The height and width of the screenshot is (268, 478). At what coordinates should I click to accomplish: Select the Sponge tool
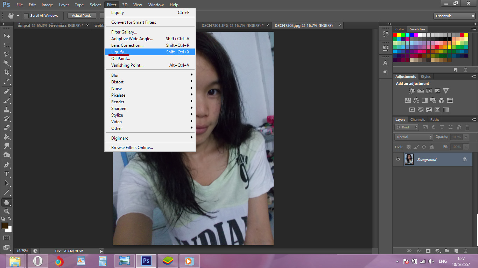pyautogui.click(x=7, y=155)
